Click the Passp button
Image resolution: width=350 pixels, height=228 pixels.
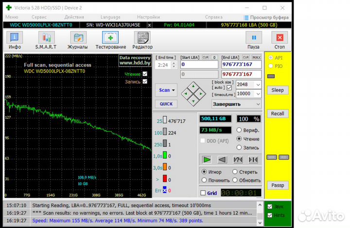[278, 185]
